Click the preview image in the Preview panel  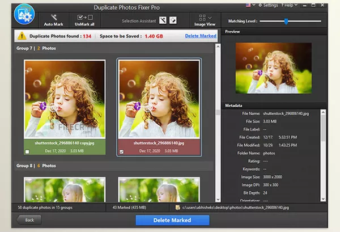point(274,68)
